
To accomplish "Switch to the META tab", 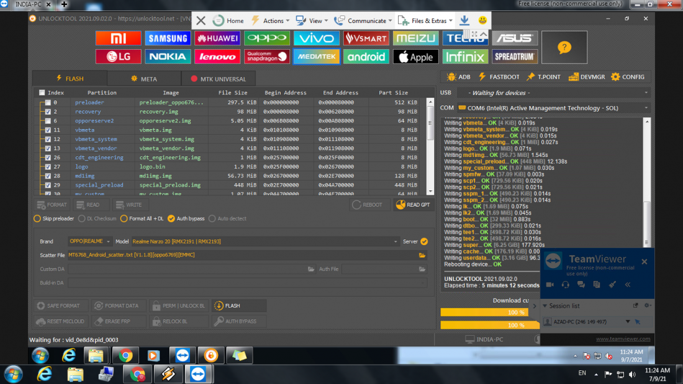I will (x=144, y=79).
